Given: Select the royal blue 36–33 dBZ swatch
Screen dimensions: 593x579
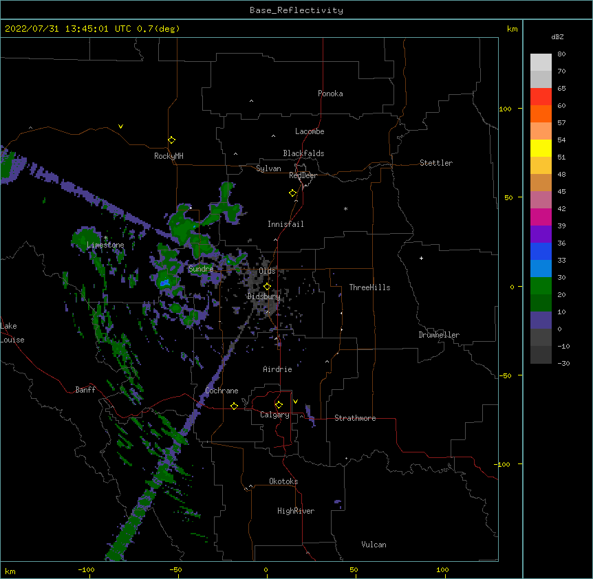Looking at the screenshot, I should coord(541,251).
